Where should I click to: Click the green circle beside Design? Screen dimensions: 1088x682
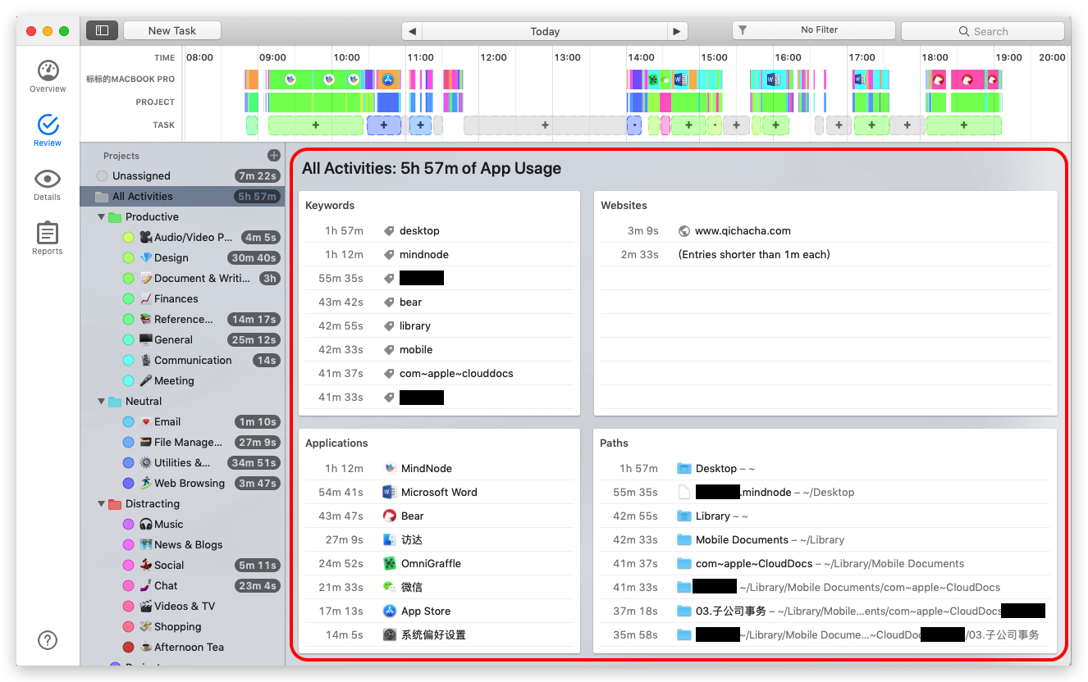(x=128, y=258)
